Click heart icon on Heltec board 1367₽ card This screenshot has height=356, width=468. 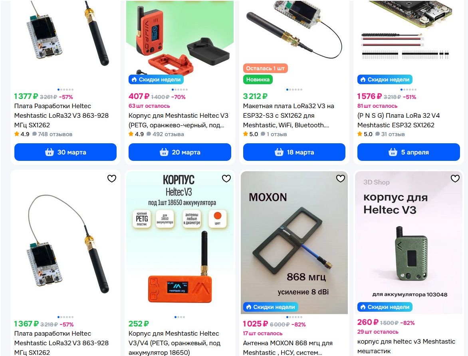click(x=112, y=178)
